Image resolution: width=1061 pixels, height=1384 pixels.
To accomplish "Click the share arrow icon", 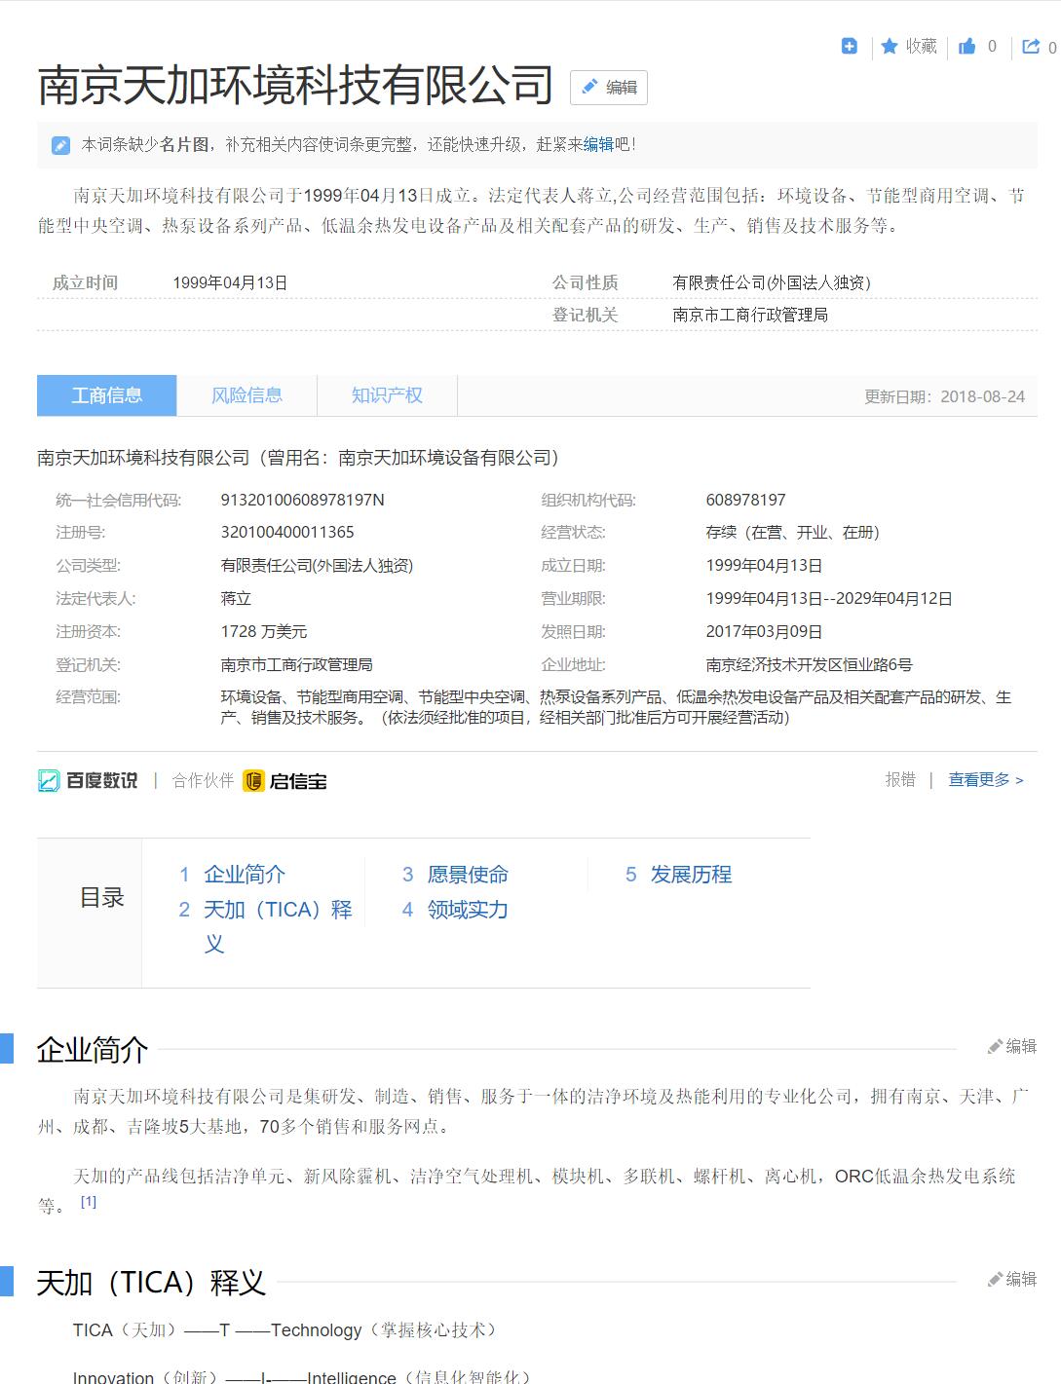I will click(x=1031, y=46).
